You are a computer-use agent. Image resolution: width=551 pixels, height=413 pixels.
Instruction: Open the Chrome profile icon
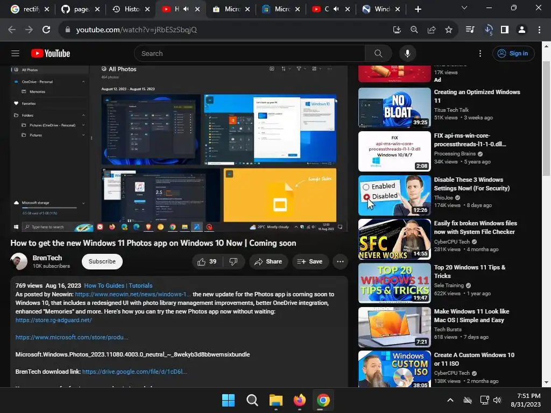[x=522, y=30]
